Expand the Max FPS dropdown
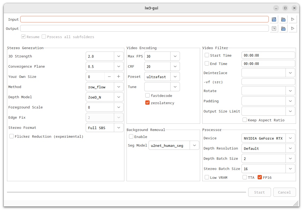 coord(175,56)
